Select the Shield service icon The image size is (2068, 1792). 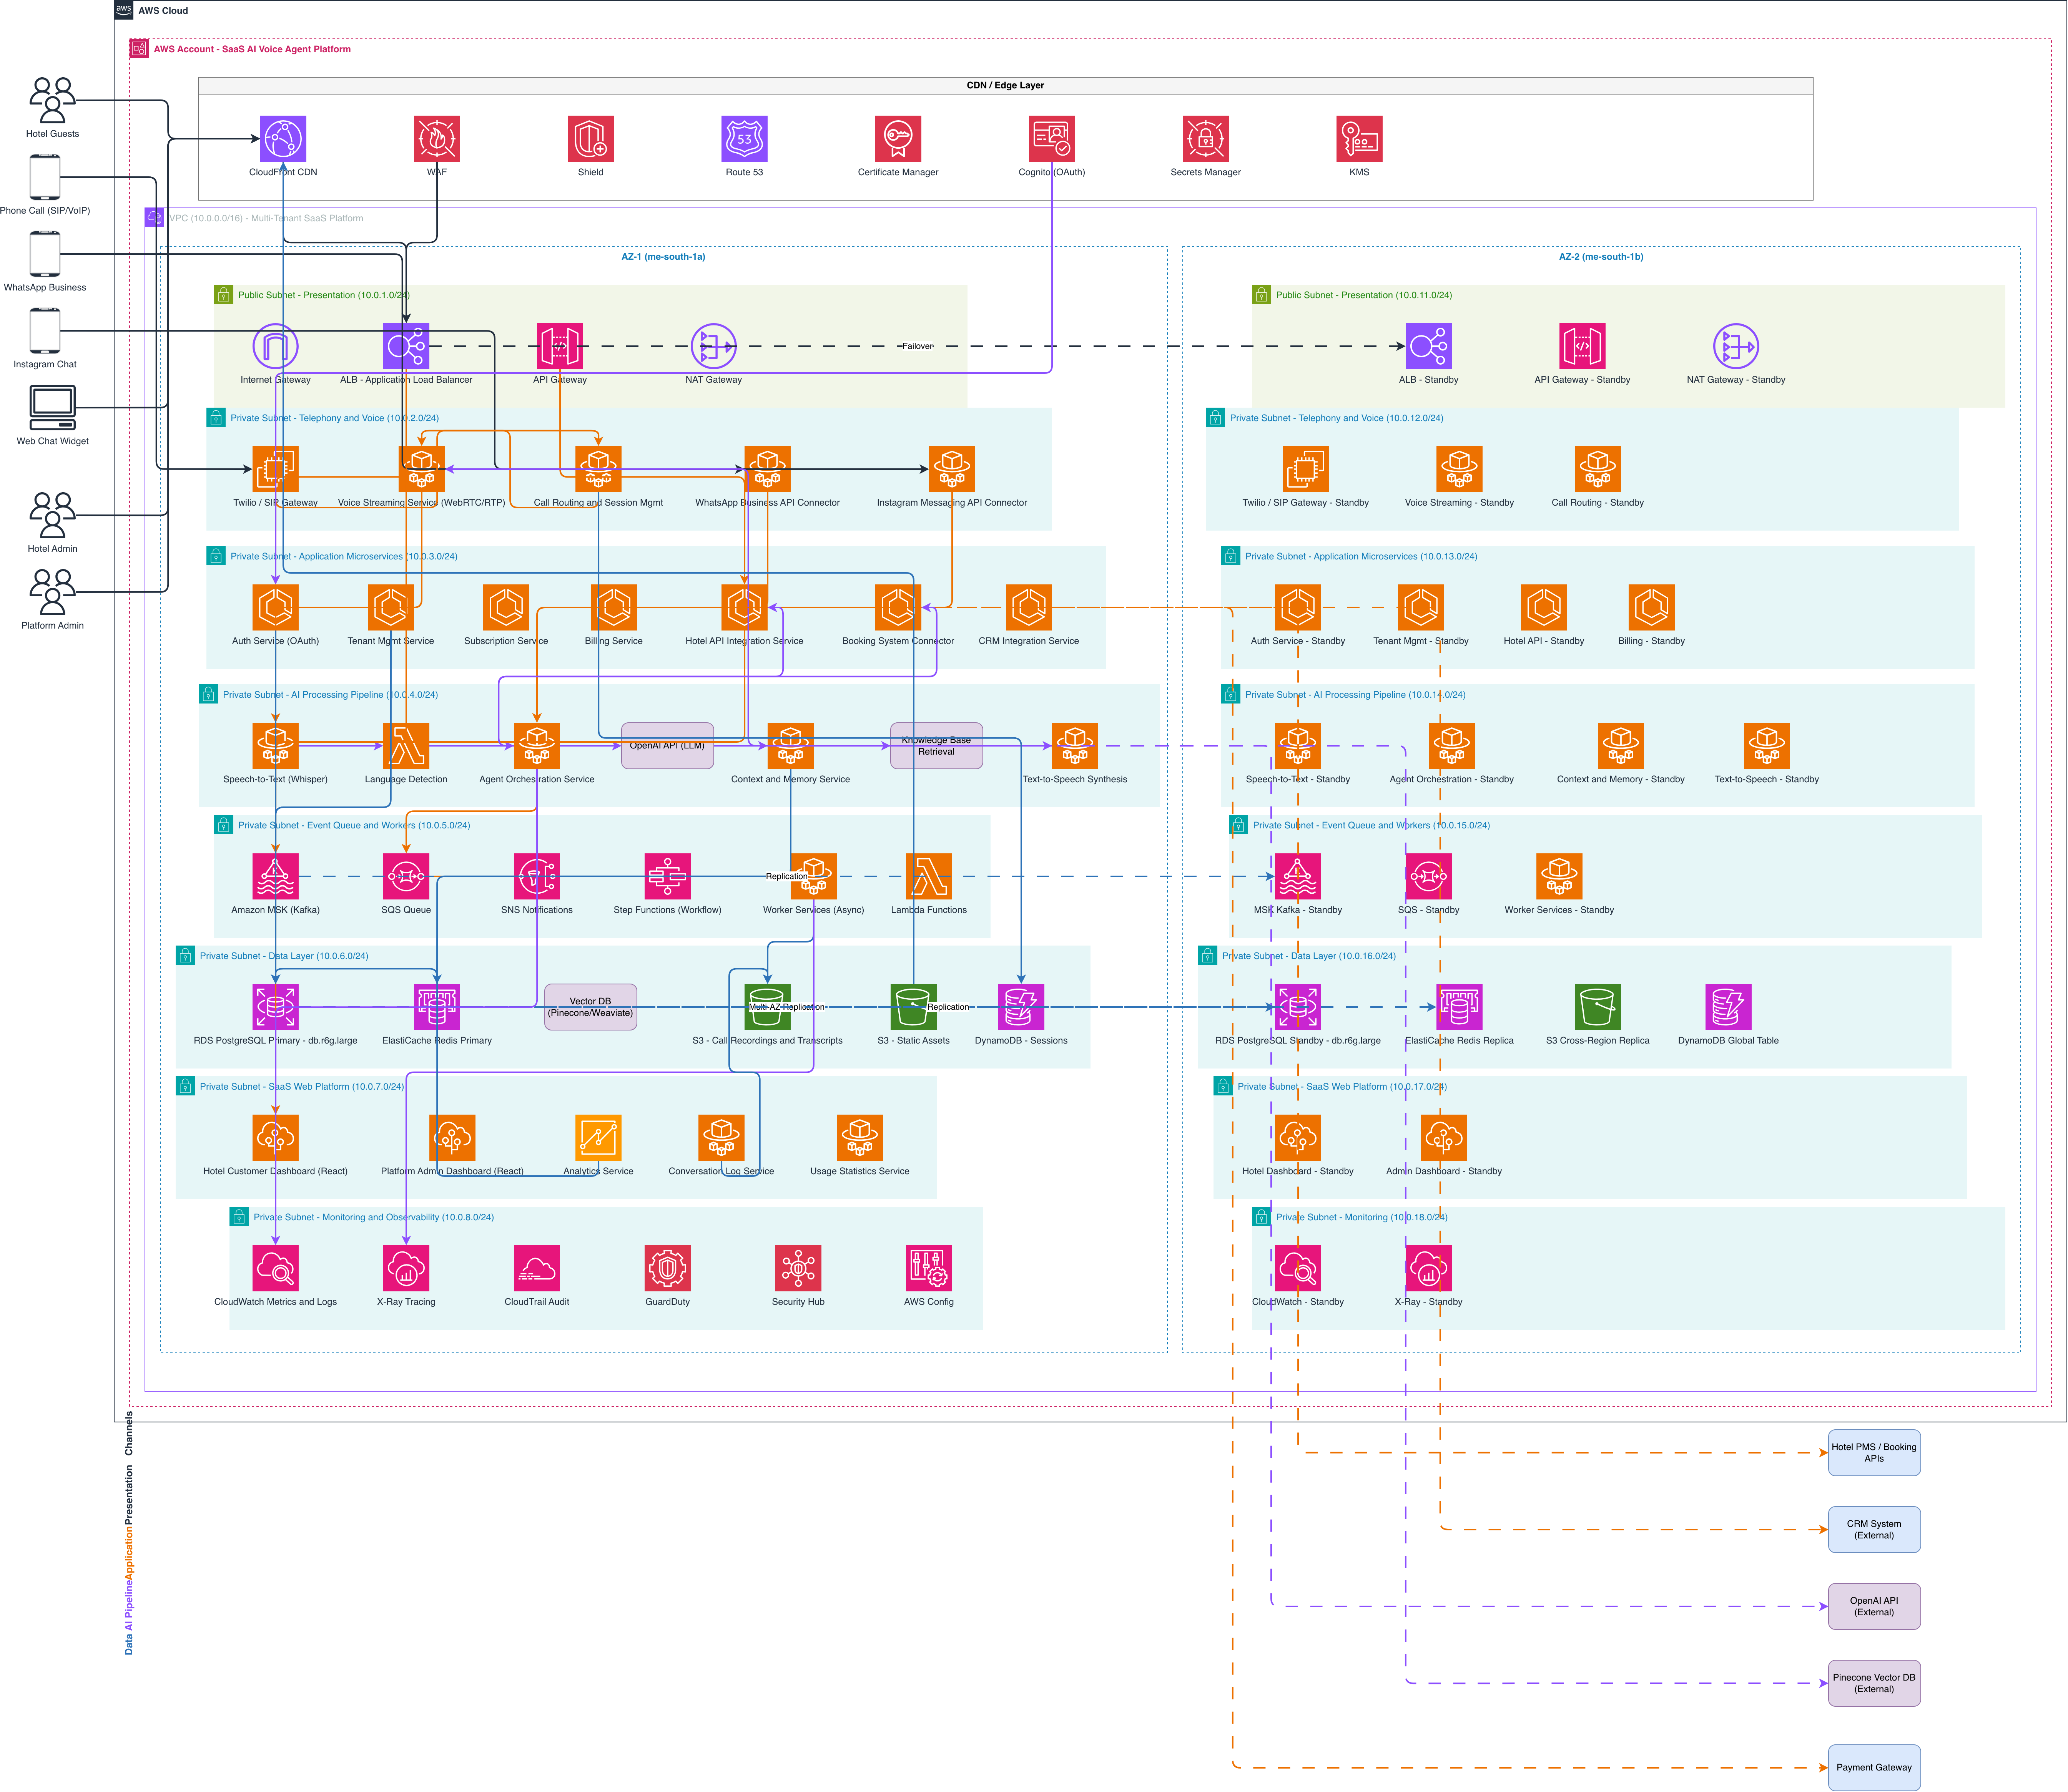click(590, 139)
